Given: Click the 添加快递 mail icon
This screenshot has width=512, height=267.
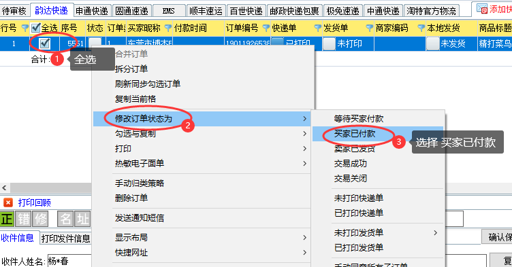Looking at the screenshot, I should coord(481,8).
